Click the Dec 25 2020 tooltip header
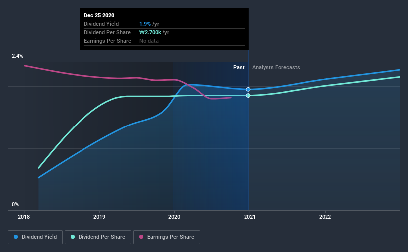 coord(99,15)
